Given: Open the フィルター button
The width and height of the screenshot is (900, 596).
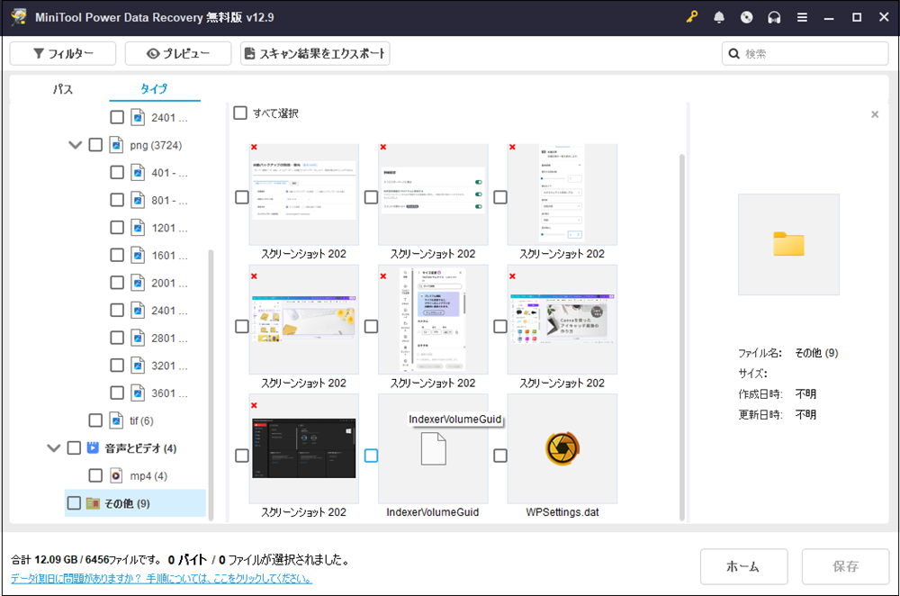Looking at the screenshot, I should pos(63,53).
